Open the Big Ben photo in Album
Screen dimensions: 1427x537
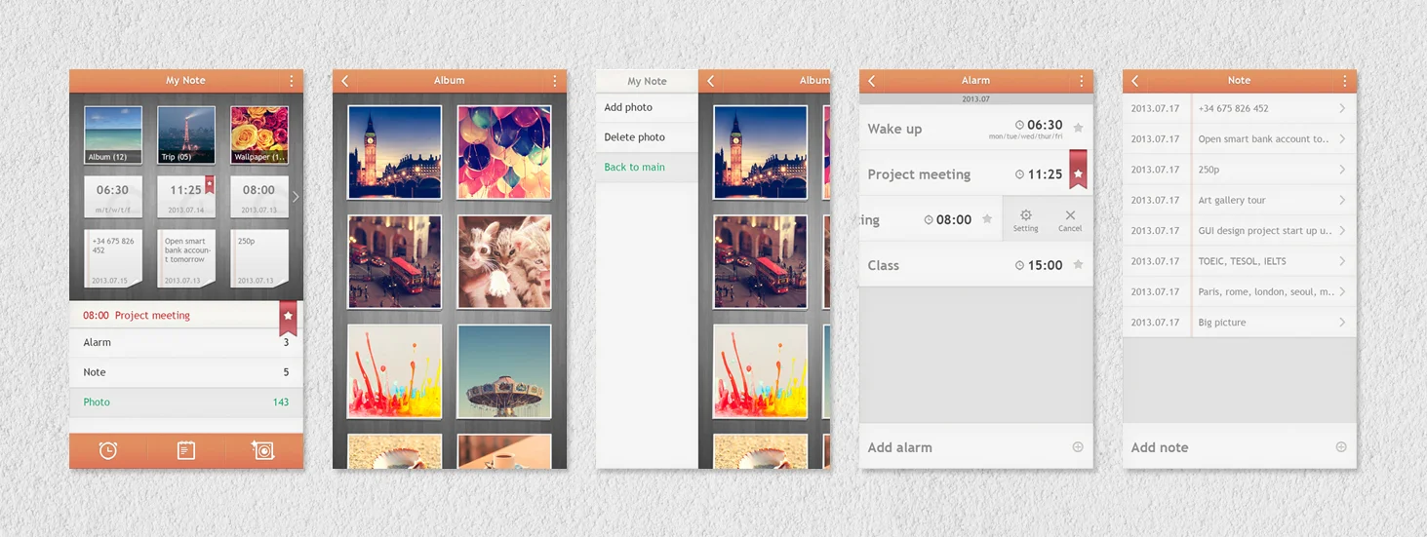pos(394,152)
